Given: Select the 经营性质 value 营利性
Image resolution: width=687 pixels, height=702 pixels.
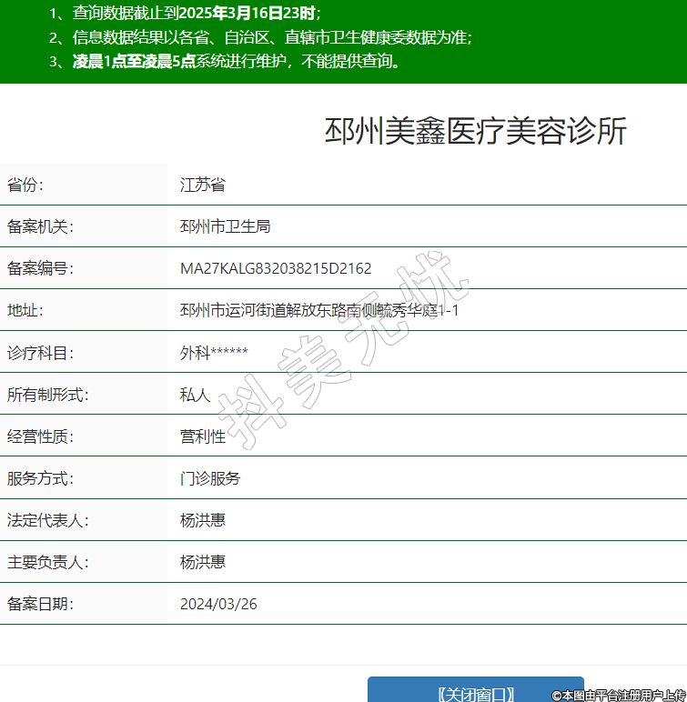Looking at the screenshot, I should (x=202, y=436).
